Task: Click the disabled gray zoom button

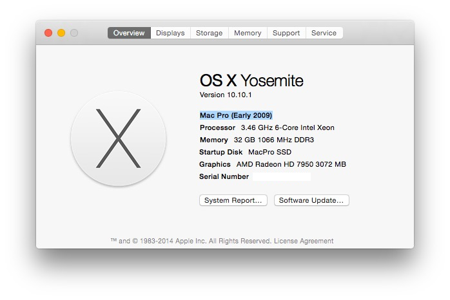Action: click(74, 33)
